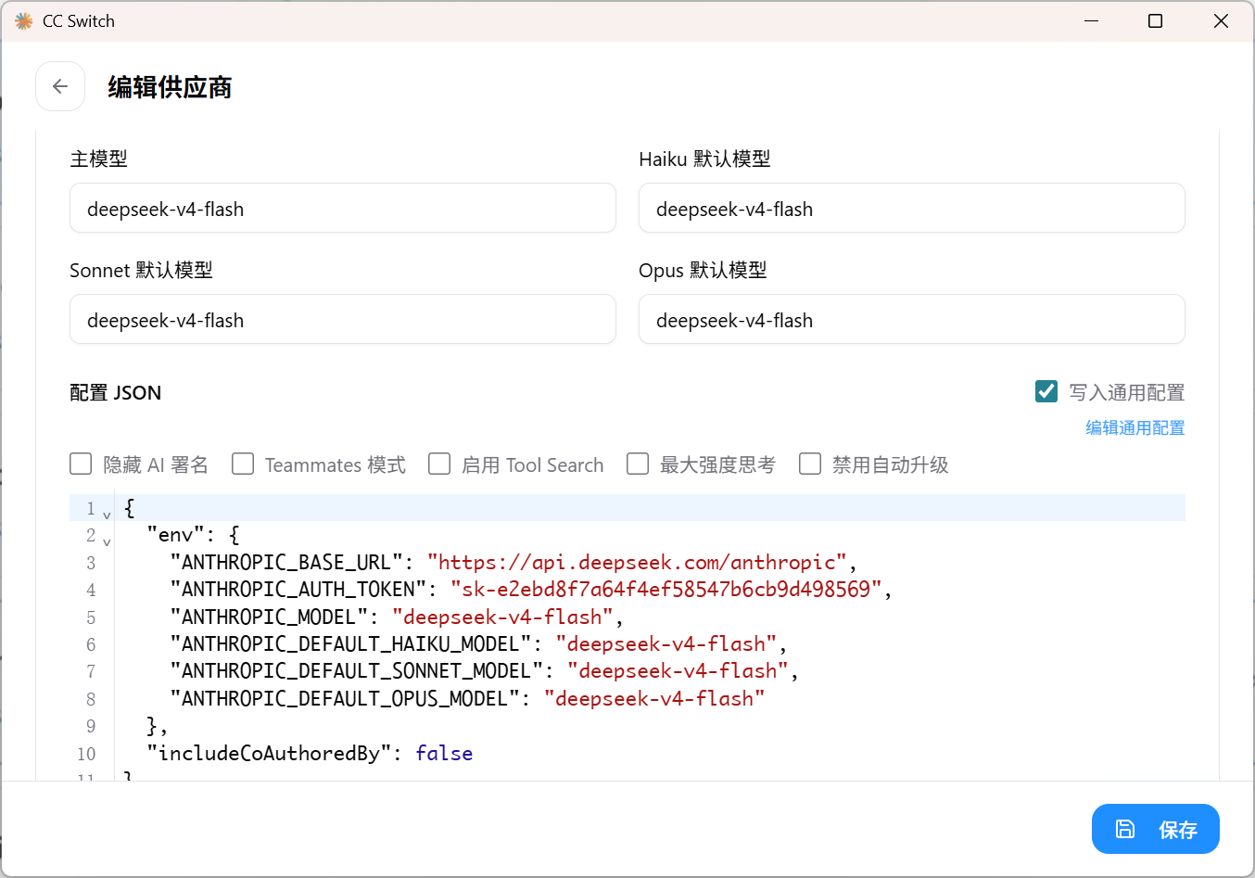The height and width of the screenshot is (878, 1255).
Task: Close the CC Switch window
Action: (x=1220, y=20)
